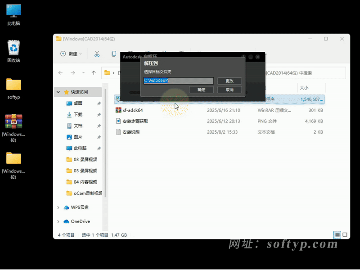Select WinRAR archive icon on desktop
The width and height of the screenshot is (360, 270).
pos(13,128)
